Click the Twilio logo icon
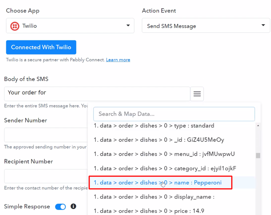The image size is (271, 215). point(15,26)
